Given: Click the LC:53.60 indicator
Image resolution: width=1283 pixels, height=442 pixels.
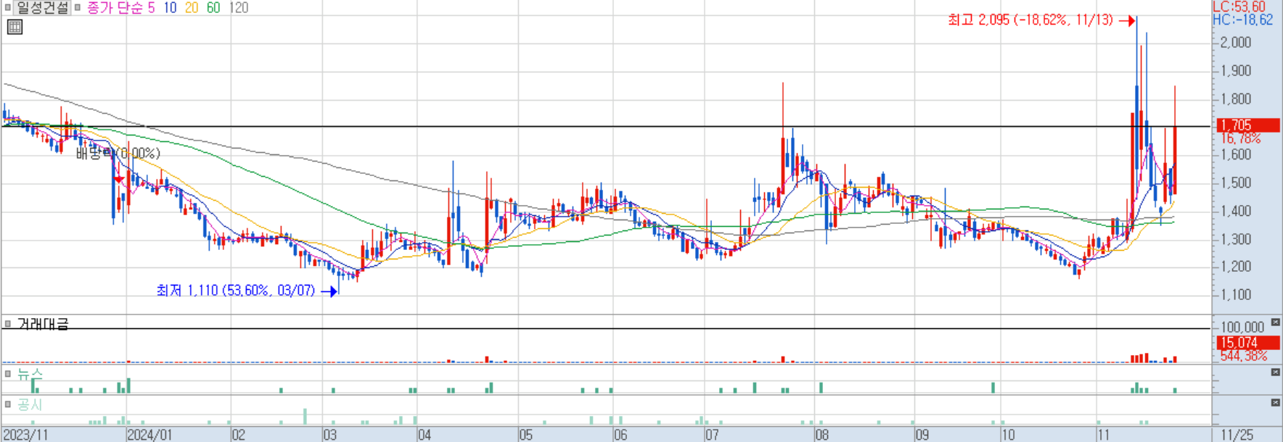Looking at the screenshot, I should [1239, 7].
